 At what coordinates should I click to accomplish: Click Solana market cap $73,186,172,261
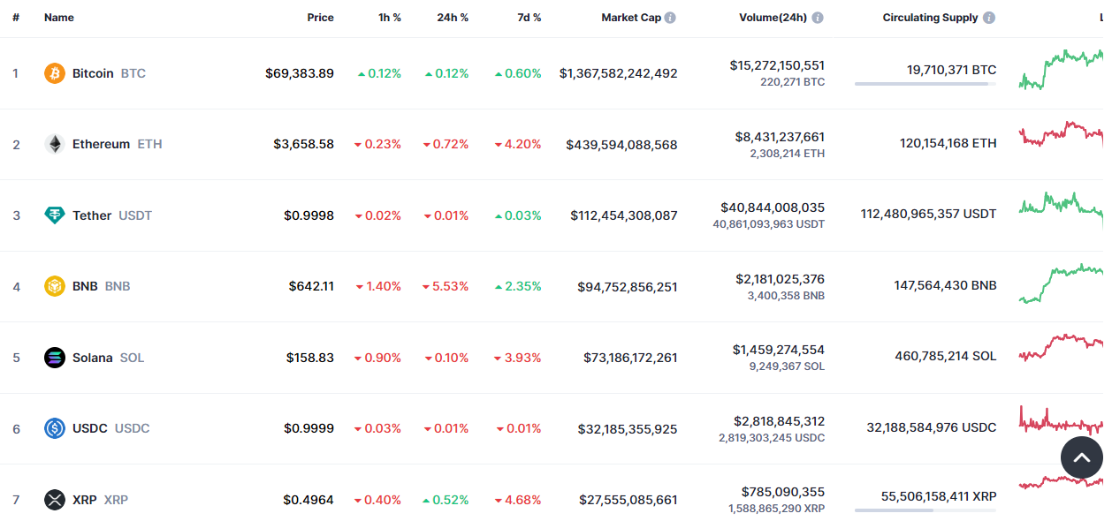(630, 358)
